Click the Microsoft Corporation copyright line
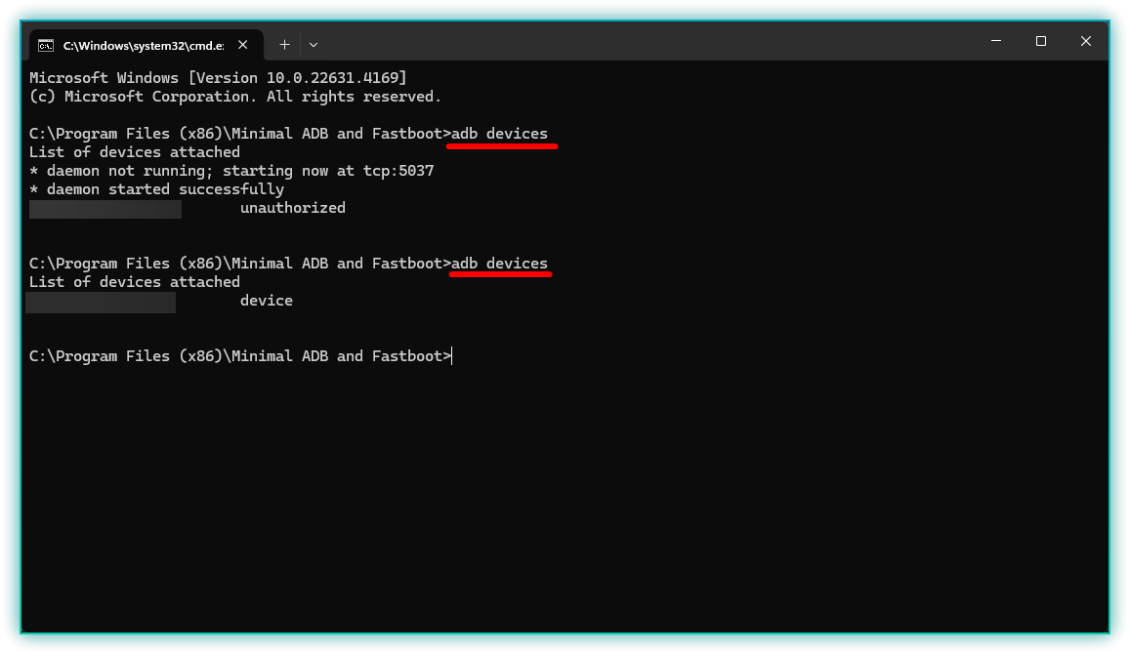Screen dimensions: 1130x654 (235, 97)
